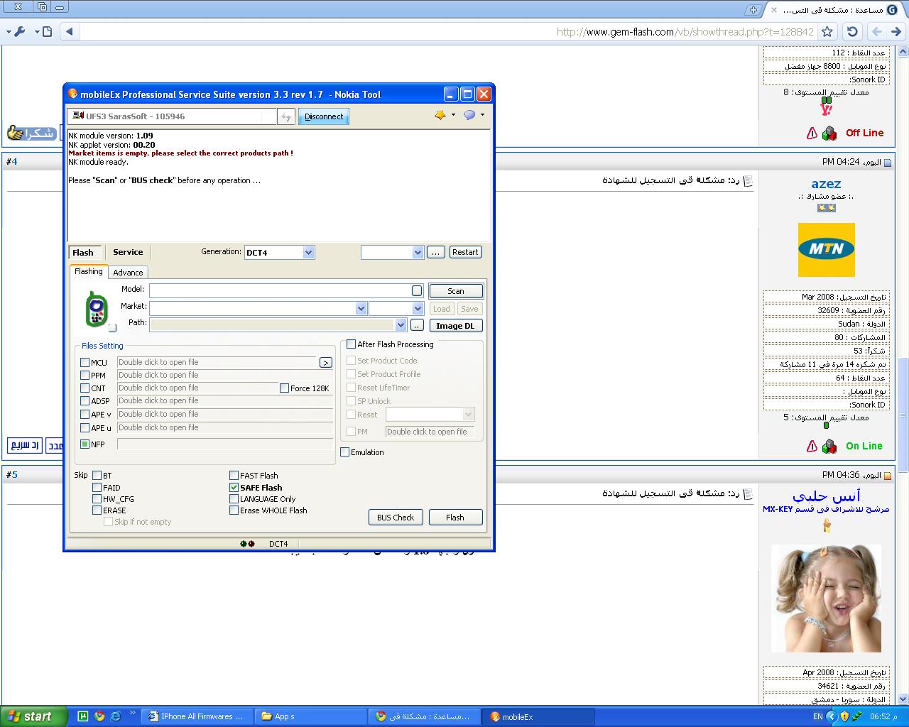909x727 pixels.
Task: Enable the PPM file checkbox
Action: click(x=85, y=376)
